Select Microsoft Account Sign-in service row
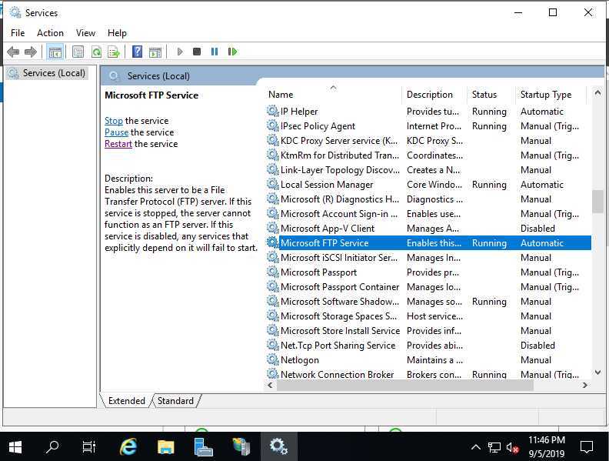Viewport: 609px width, 461px height. (429, 214)
